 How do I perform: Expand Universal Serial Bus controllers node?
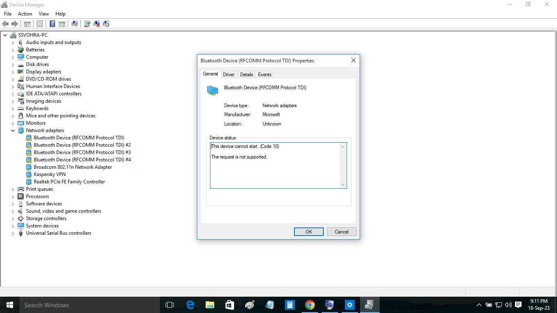[x=13, y=233]
